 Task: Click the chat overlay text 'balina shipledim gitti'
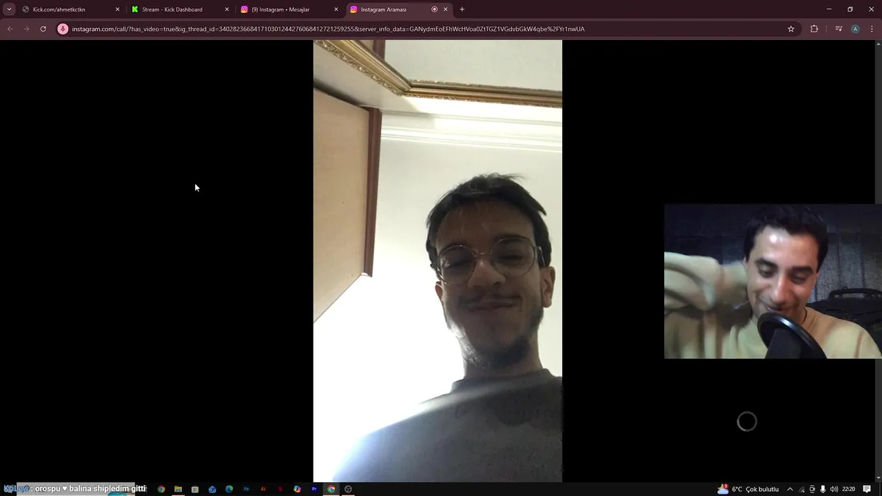(108, 488)
